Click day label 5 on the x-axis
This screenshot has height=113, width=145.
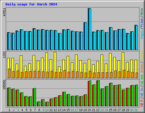point(26,110)
